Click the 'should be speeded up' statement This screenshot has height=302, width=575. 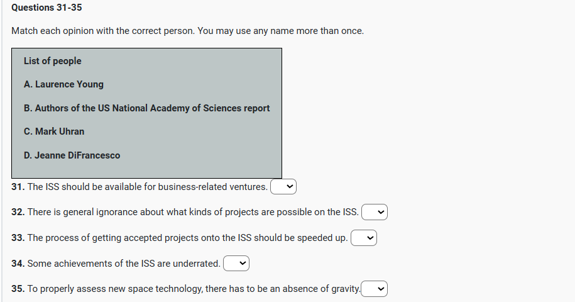(x=187, y=238)
